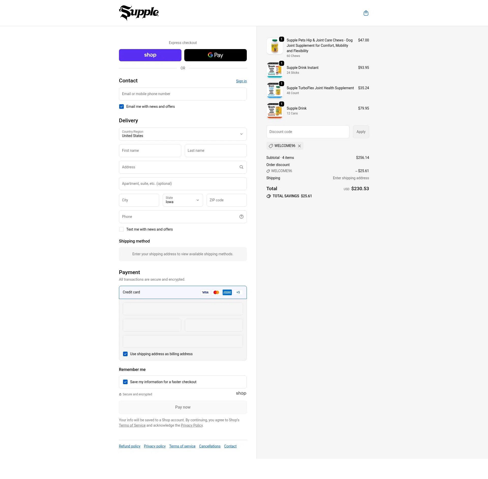Open the Country/Region dropdown

tap(182, 134)
